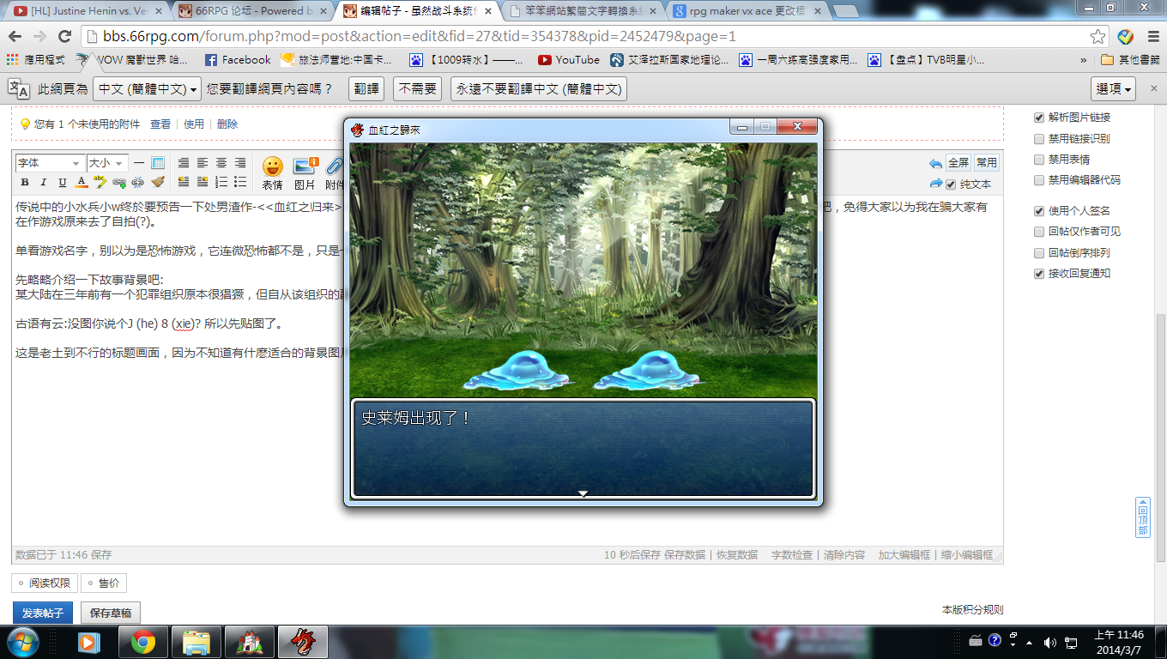The image size is (1167, 659).
Task: Expand 售价 price option
Action: point(104,583)
